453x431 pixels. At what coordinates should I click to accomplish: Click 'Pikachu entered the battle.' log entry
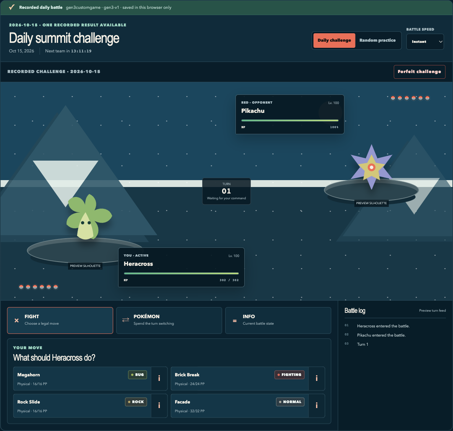382,335
